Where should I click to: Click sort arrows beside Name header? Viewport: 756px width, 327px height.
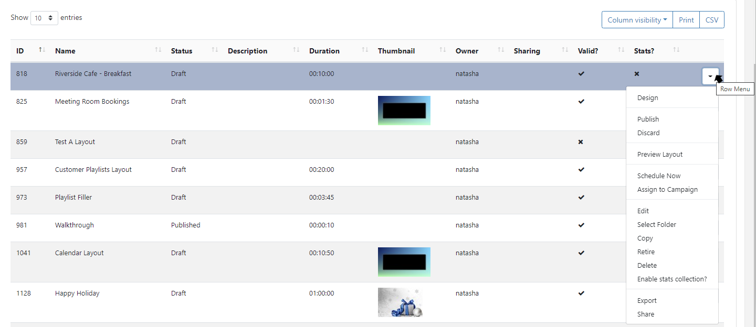click(158, 50)
